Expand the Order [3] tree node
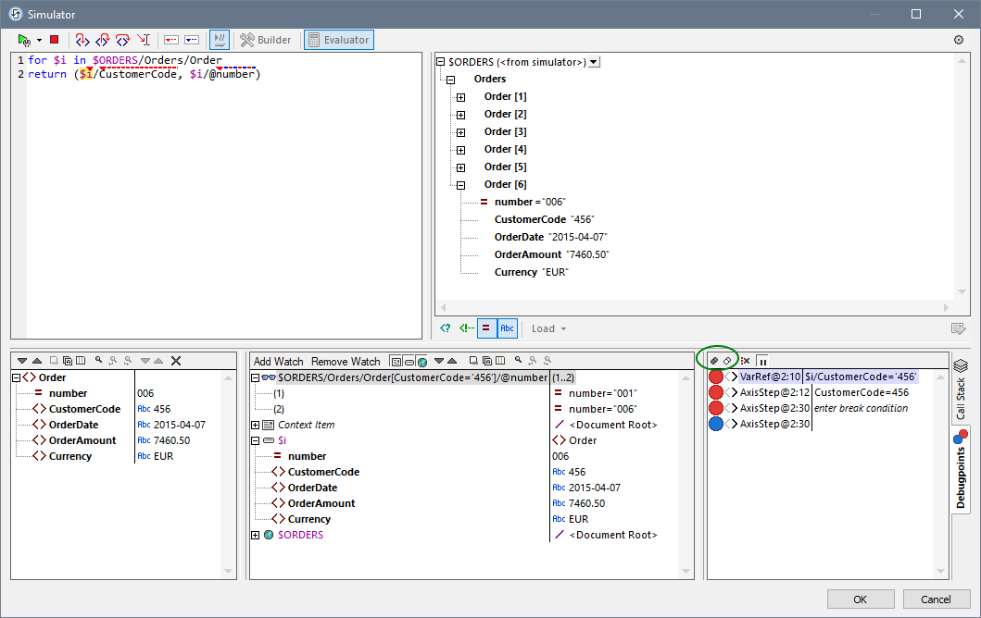The height and width of the screenshot is (618, 981). (460, 132)
